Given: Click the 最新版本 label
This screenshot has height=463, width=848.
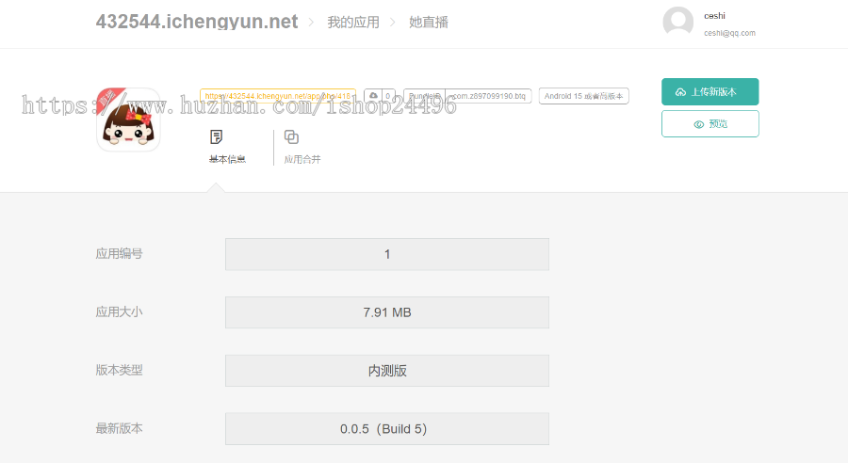Looking at the screenshot, I should [x=119, y=429].
